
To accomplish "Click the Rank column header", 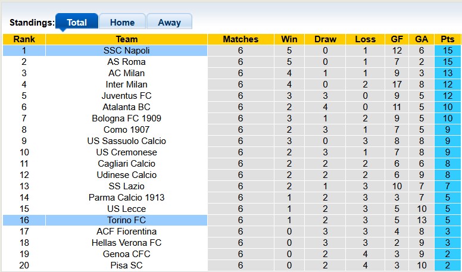I will click(24, 39).
